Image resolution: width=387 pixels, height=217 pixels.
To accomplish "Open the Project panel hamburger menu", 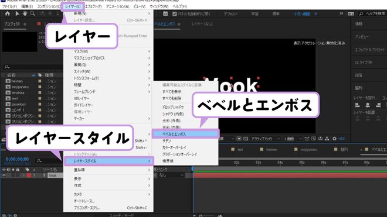I will [25, 24].
